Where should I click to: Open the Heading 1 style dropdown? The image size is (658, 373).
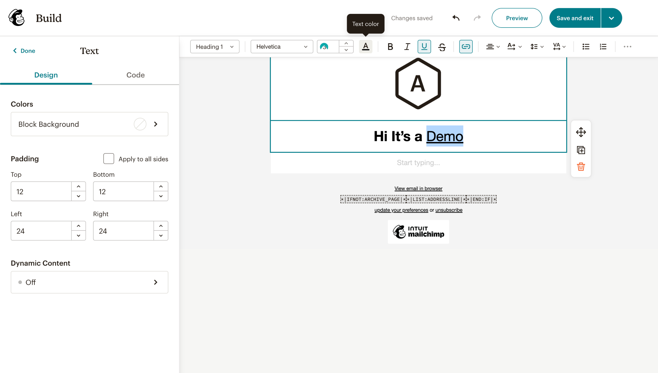[x=215, y=47]
